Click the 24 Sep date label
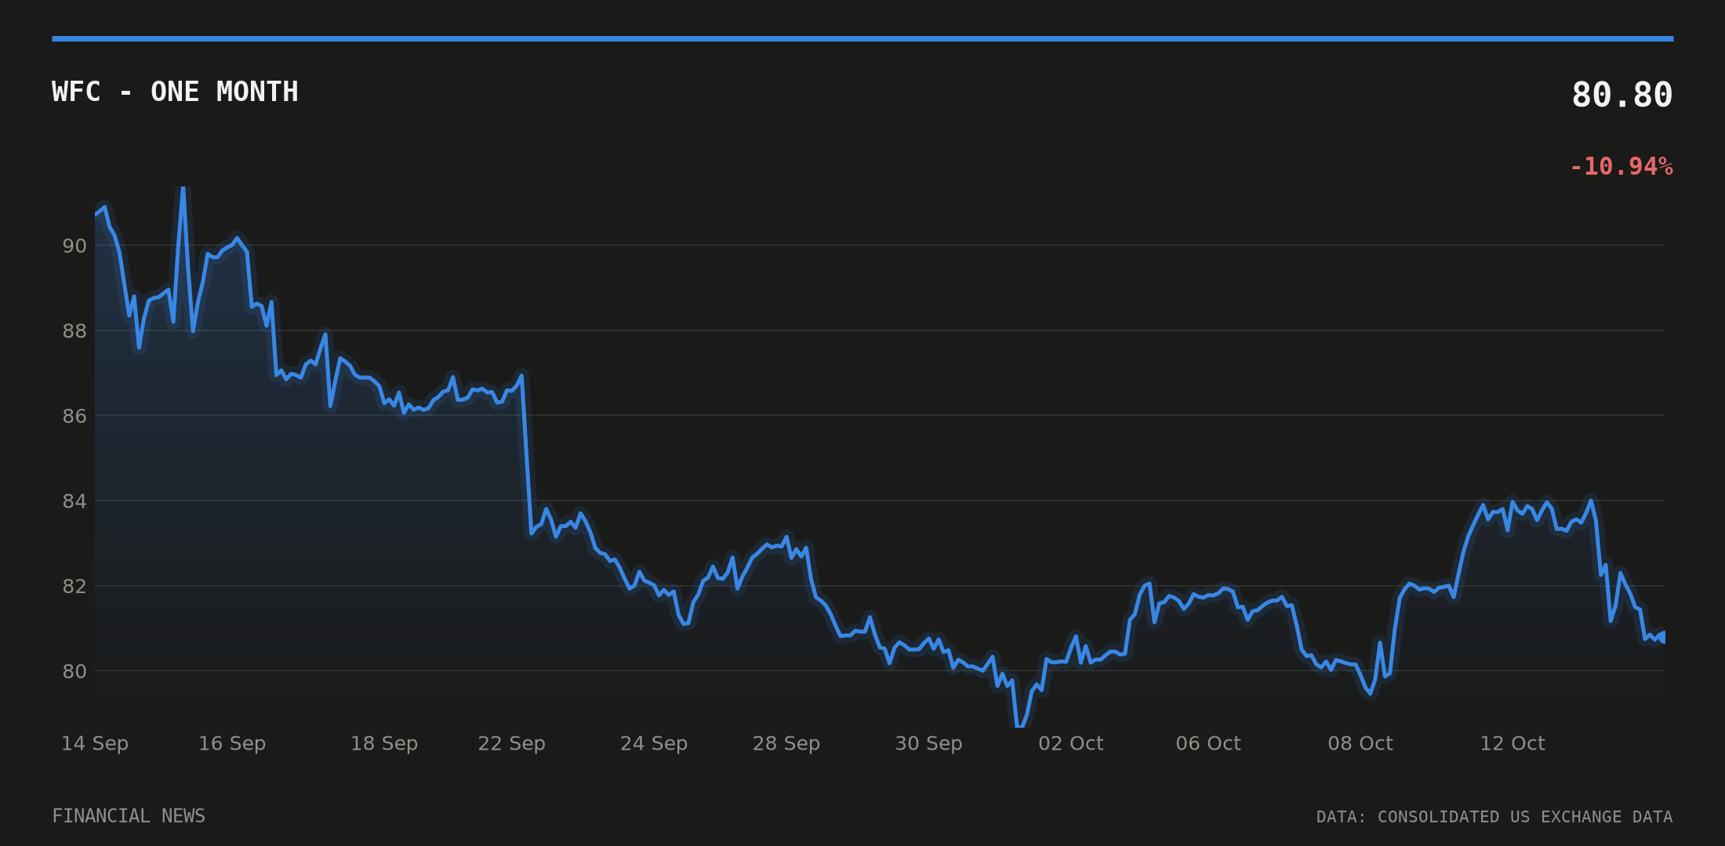 click(654, 743)
